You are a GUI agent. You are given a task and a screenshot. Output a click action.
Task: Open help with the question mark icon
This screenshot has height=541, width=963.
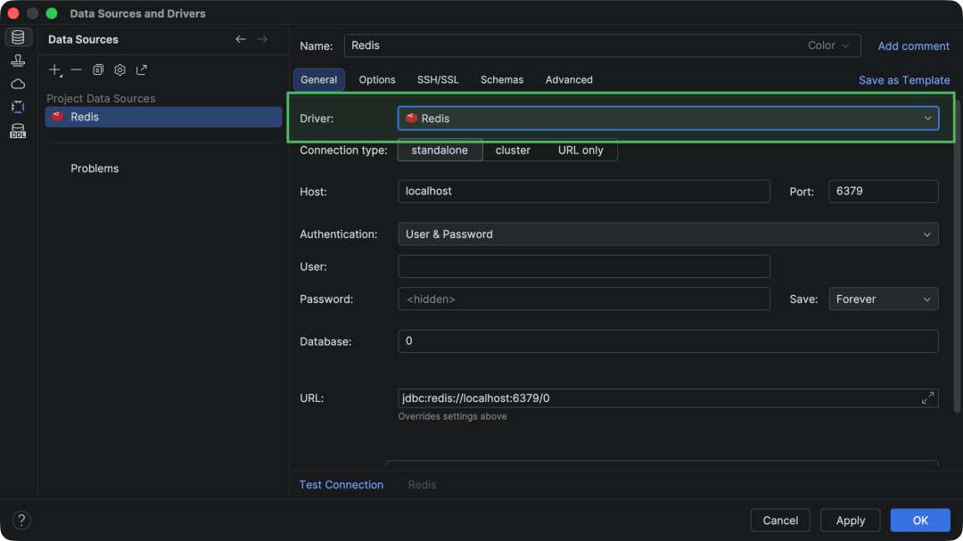(x=21, y=521)
